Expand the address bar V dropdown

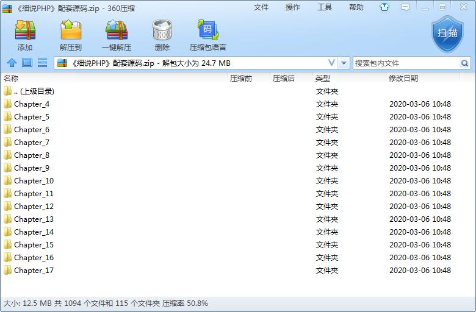point(331,63)
